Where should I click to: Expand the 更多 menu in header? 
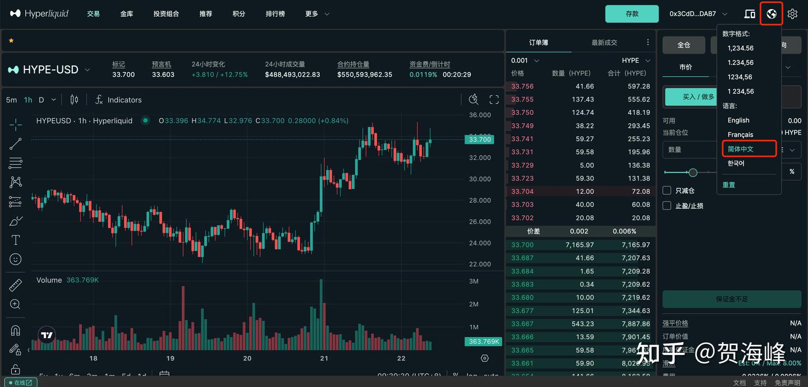click(x=318, y=13)
